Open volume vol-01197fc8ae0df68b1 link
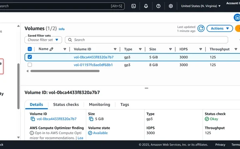Image resolution: width=240 pixels, height=149 pixels. point(93,65)
